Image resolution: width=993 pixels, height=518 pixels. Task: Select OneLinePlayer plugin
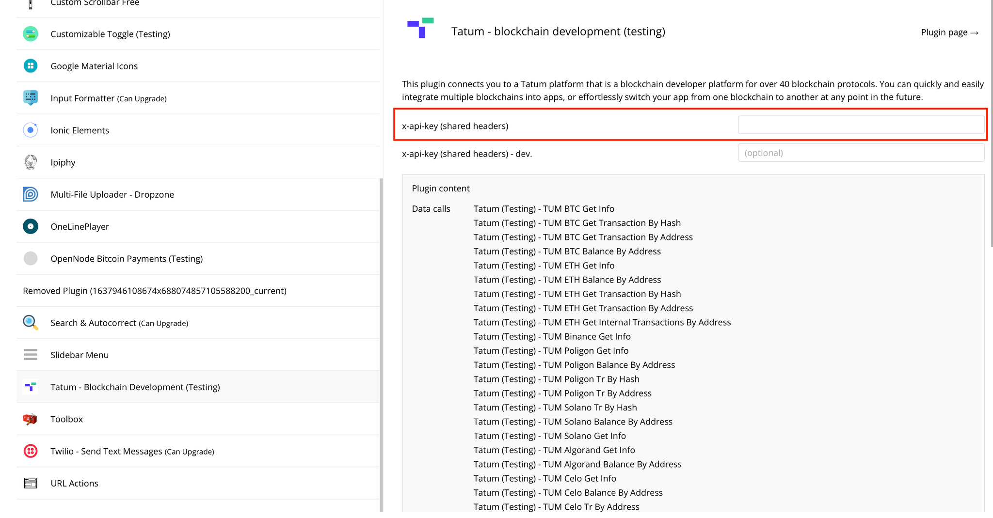[x=198, y=226]
